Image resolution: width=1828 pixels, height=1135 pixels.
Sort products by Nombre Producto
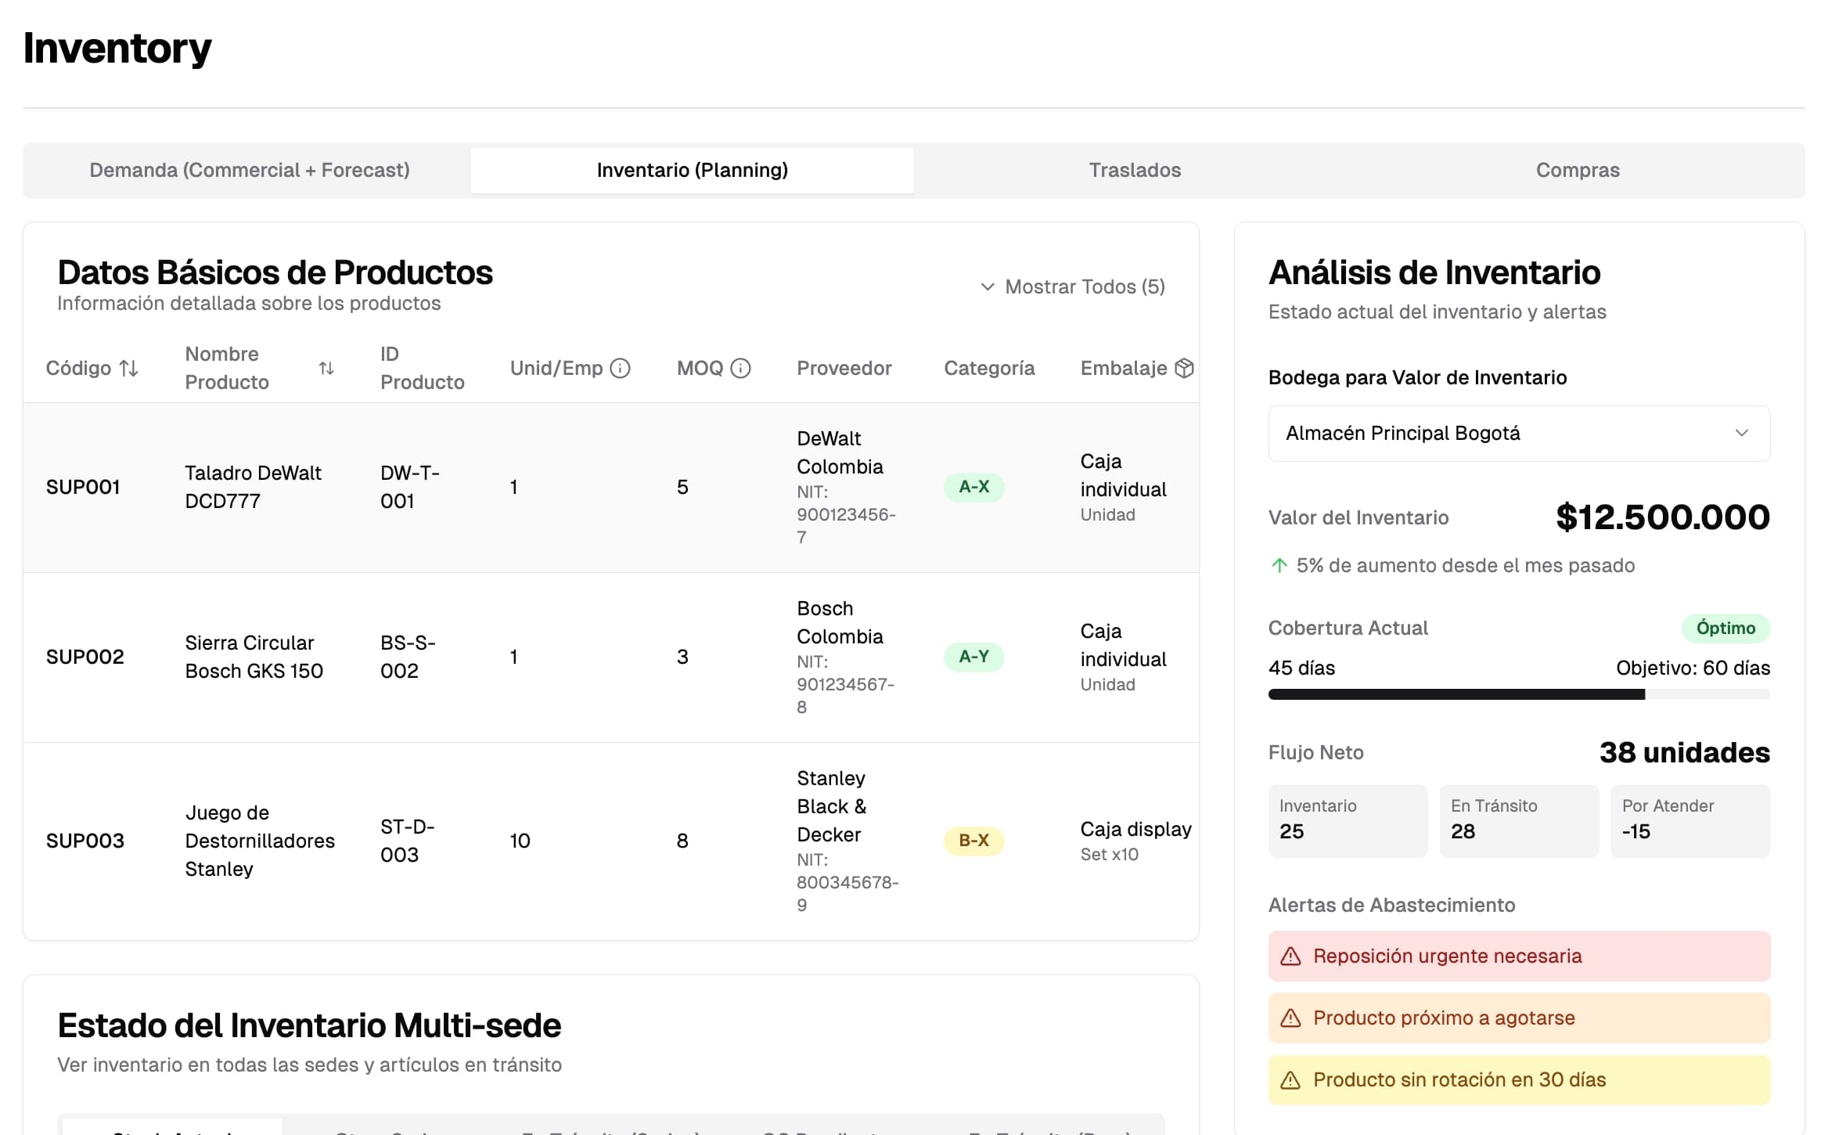326,368
